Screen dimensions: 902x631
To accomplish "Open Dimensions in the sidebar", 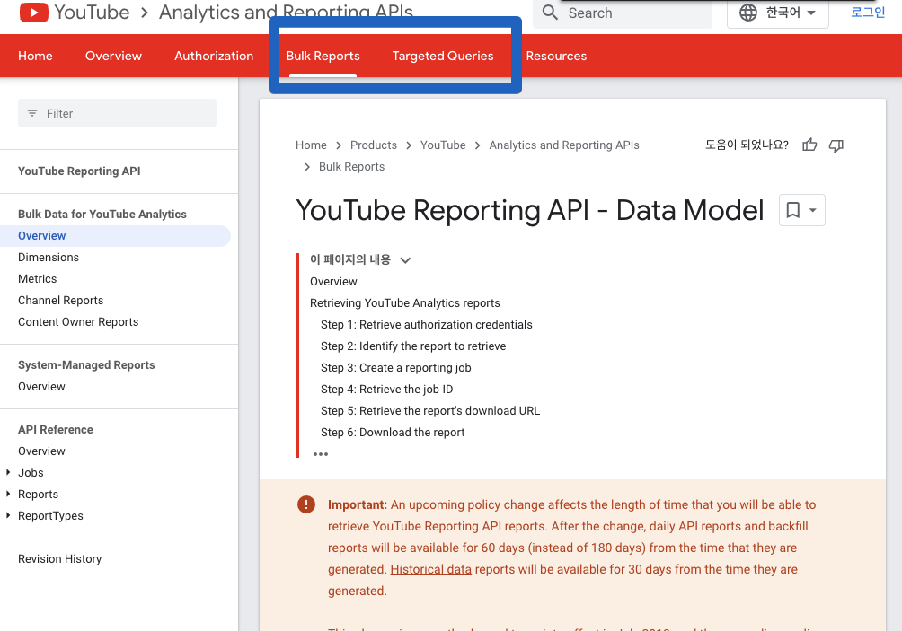I will coord(49,258).
